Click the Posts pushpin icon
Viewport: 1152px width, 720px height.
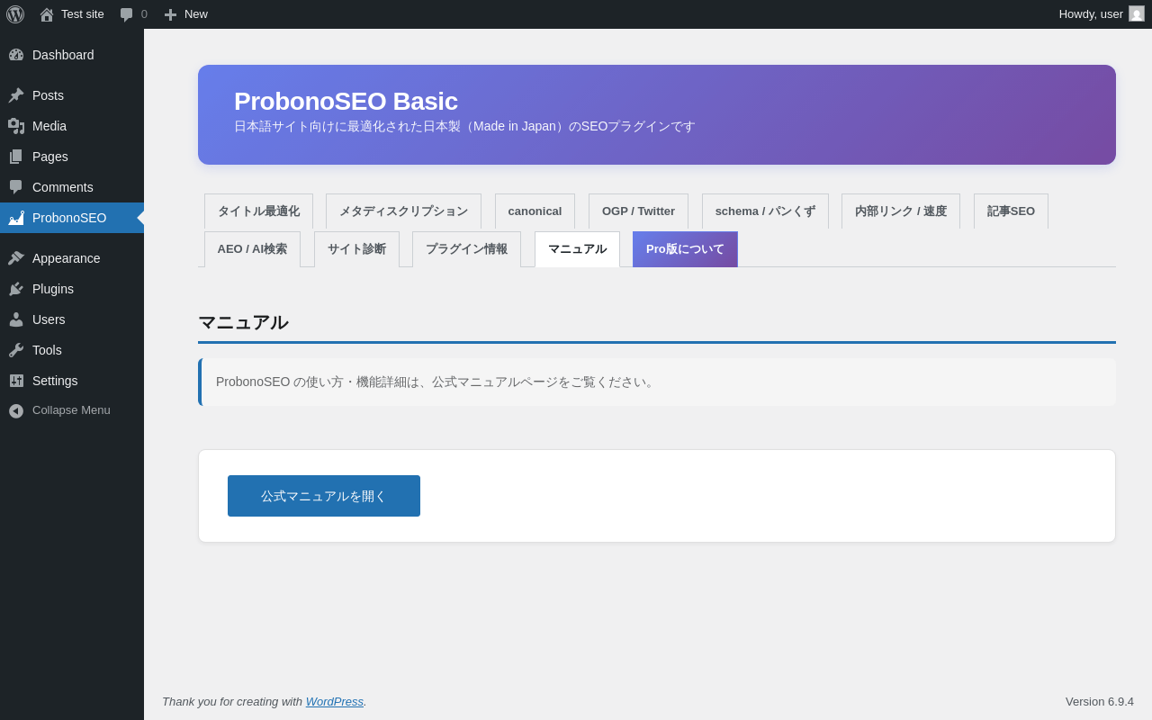16,95
